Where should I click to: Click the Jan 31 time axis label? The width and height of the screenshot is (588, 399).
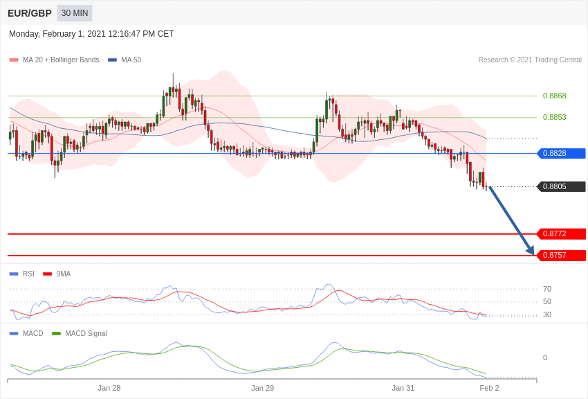[x=403, y=388]
